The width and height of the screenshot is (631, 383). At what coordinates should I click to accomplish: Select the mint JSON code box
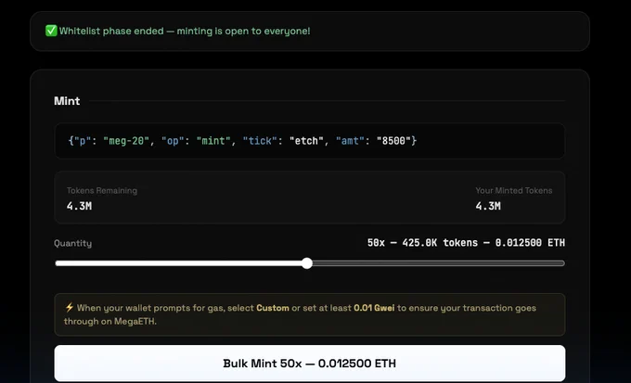click(309, 141)
